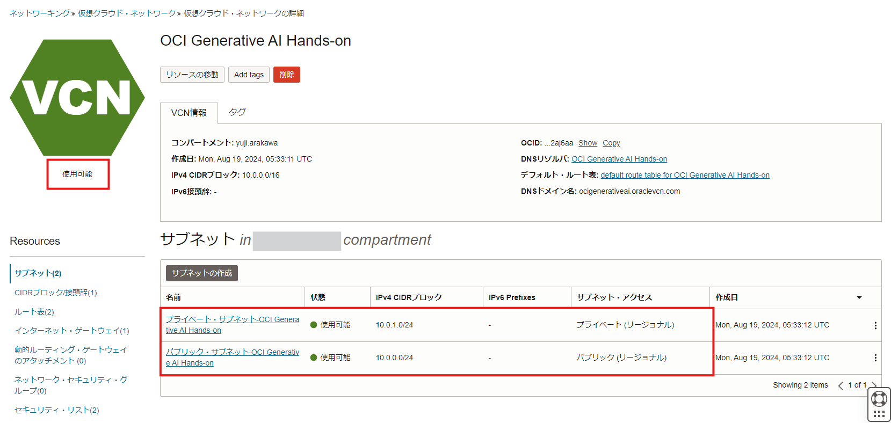Switch to the VCN情報 tab
The width and height of the screenshot is (891, 423).
189,113
